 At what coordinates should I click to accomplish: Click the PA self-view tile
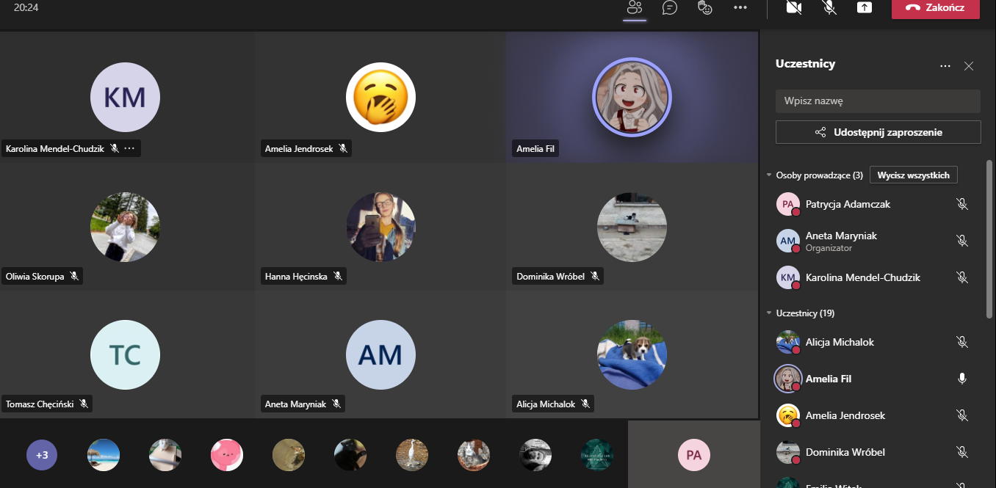693,454
